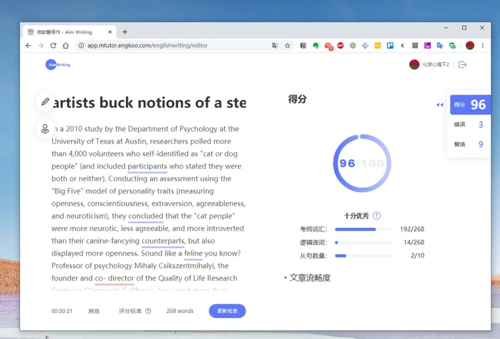Viewport: 500px width, 339px height.
Task: Click the person icon beside the essay
Action: pos(45,129)
